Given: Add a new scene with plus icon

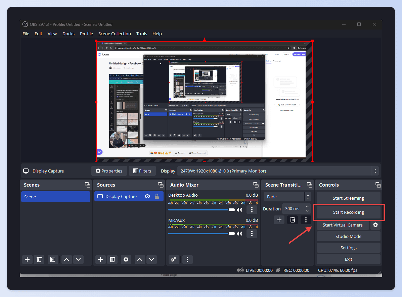Looking at the screenshot, I should [x=27, y=259].
